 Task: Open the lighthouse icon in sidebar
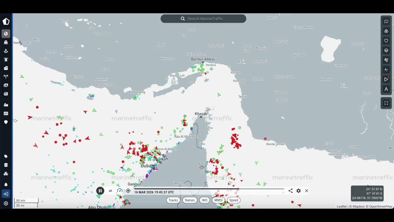click(x=6, y=60)
